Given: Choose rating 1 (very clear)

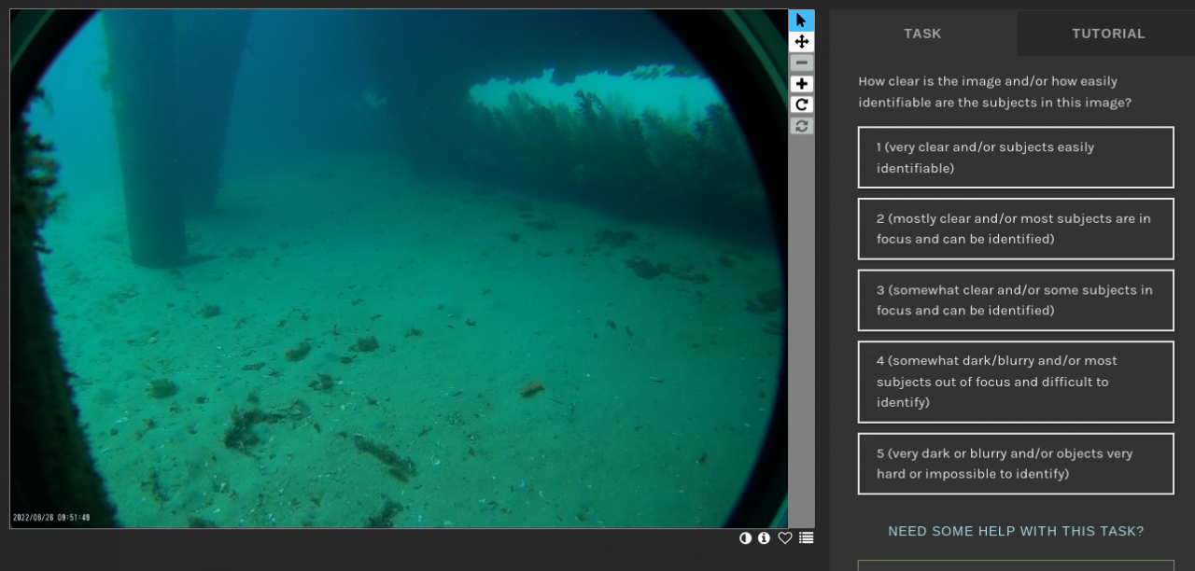Looking at the screenshot, I should point(1016,158).
